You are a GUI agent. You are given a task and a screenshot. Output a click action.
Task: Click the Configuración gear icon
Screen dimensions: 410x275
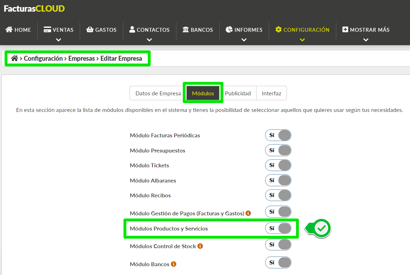[x=278, y=30]
